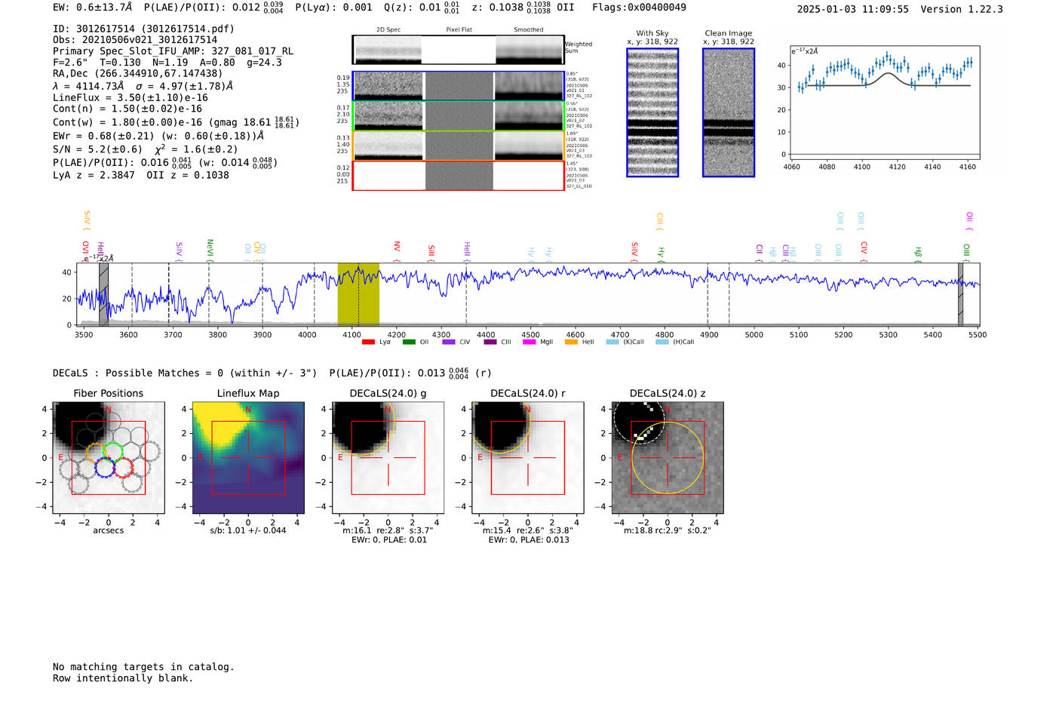The width and height of the screenshot is (1056, 719).
Task: Click the orange CIII line label
Action: click(x=660, y=220)
